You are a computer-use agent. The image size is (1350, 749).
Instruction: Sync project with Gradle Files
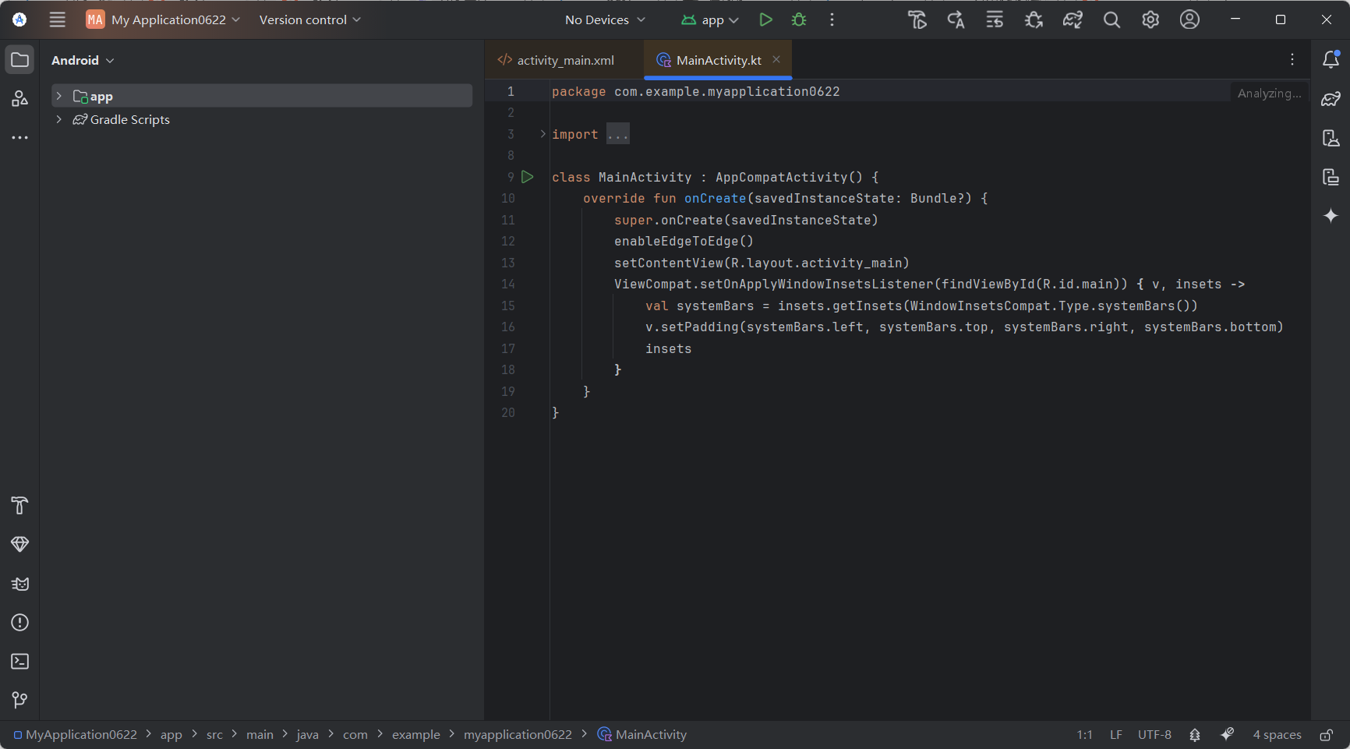1073,19
